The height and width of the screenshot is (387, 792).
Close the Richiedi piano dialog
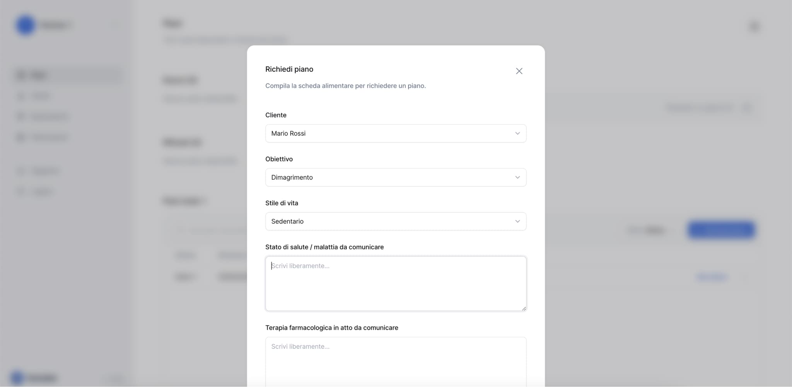519,71
